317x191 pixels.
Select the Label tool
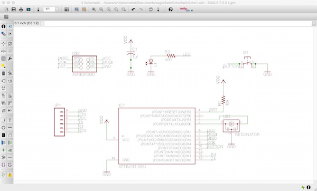pos(10,150)
